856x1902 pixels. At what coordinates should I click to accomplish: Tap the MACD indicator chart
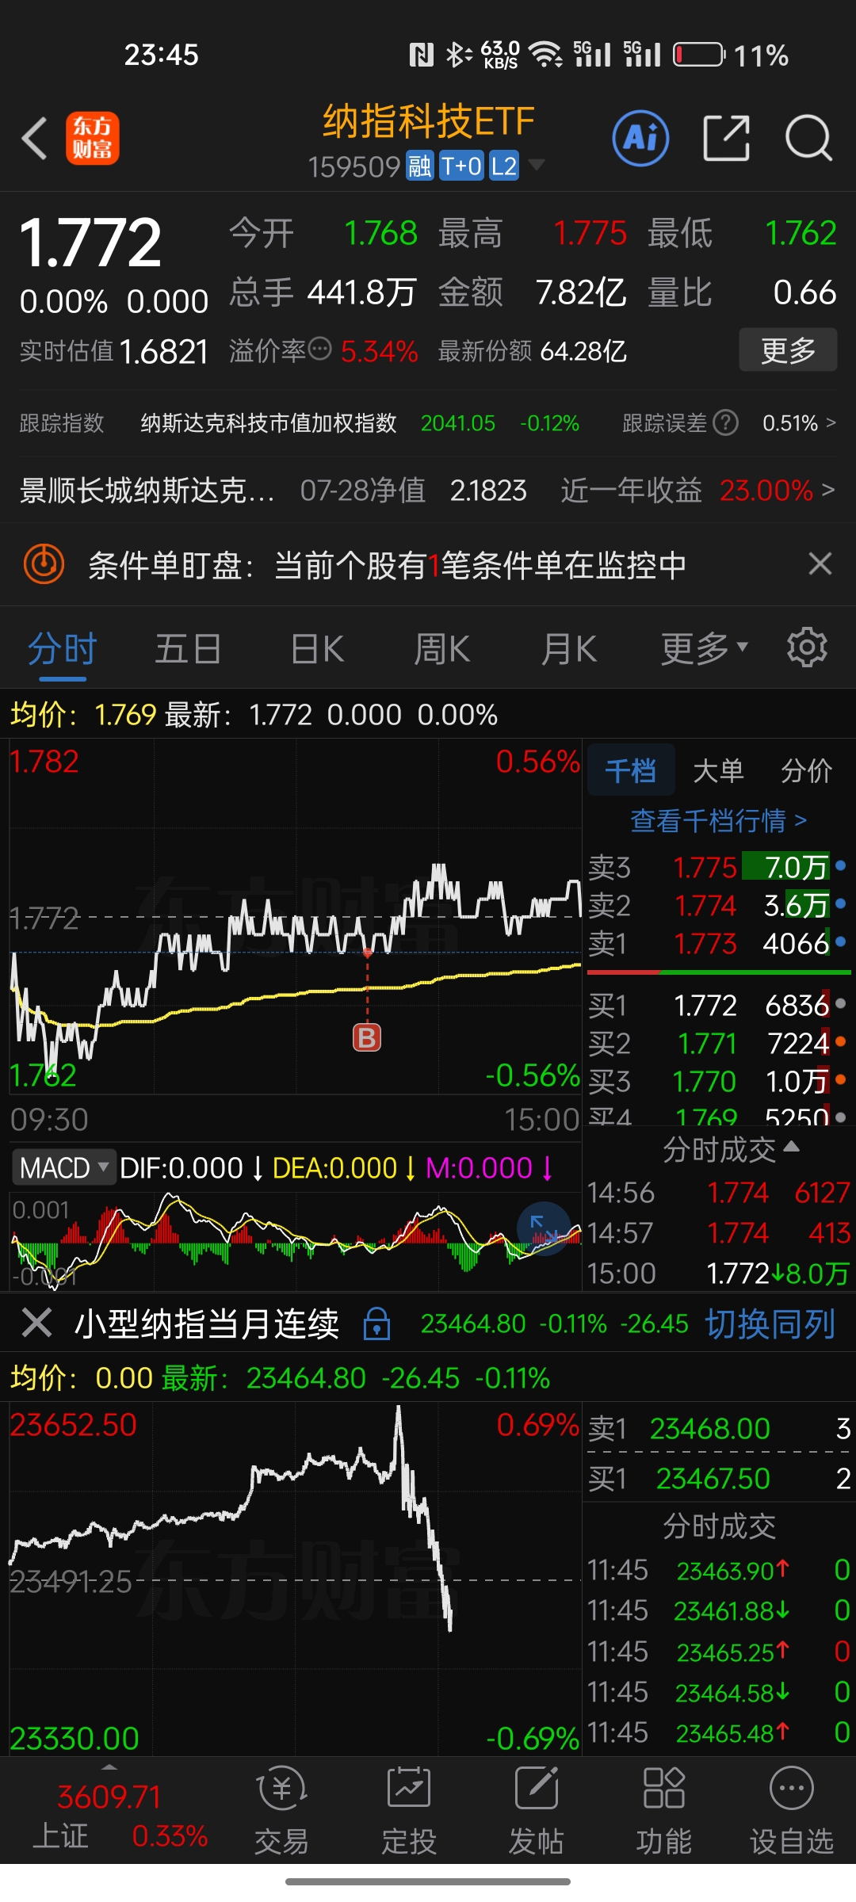pyautogui.click(x=296, y=1240)
